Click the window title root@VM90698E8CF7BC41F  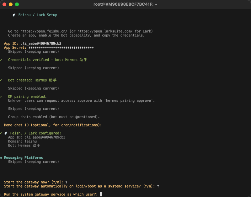click(125, 4)
